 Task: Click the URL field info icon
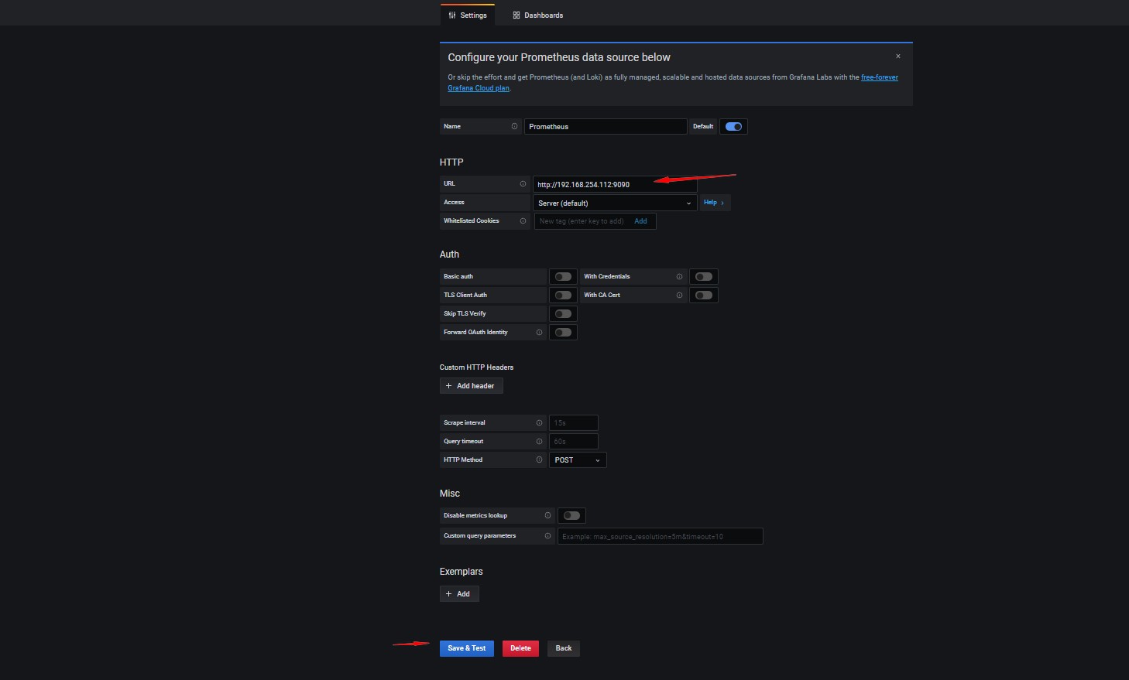pos(523,184)
